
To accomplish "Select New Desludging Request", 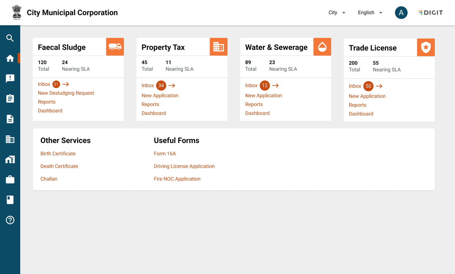I will [66, 93].
